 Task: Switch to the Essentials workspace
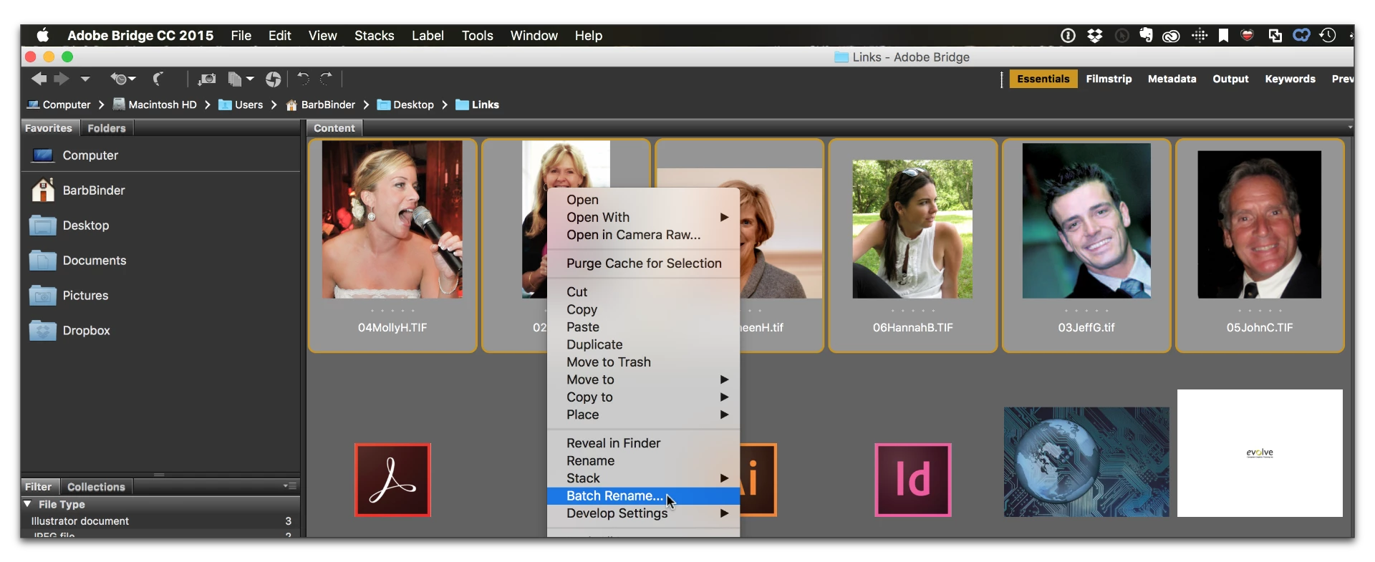pyautogui.click(x=1043, y=79)
